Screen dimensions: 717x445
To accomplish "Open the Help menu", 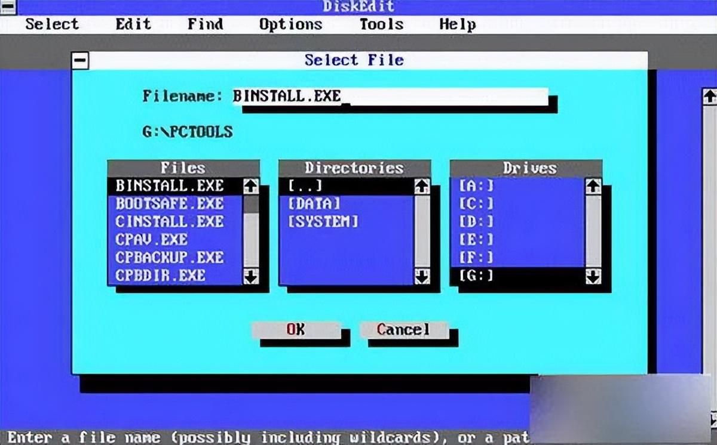I will tap(458, 24).
